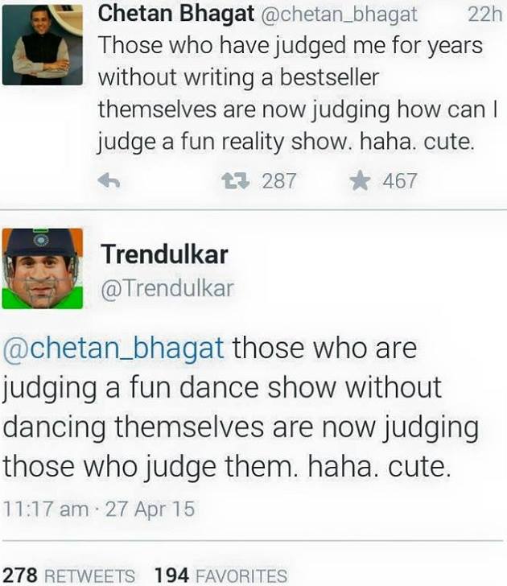This screenshot has width=507, height=586.
Task: View the 278 Retweets list
Action: coord(68,575)
